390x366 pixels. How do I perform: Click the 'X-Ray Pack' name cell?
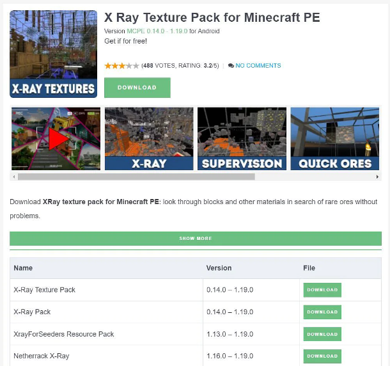[x=107, y=312]
